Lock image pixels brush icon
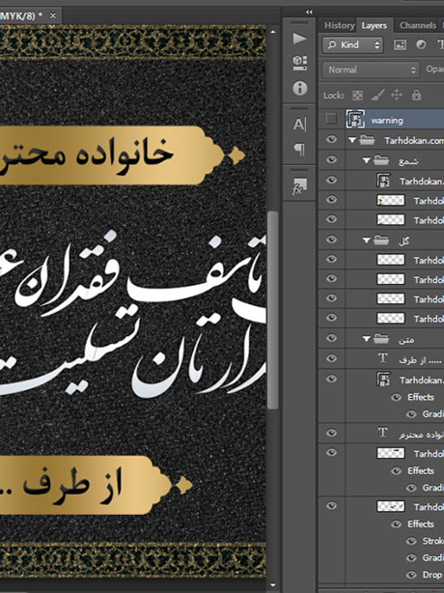The image size is (444, 593). [377, 95]
